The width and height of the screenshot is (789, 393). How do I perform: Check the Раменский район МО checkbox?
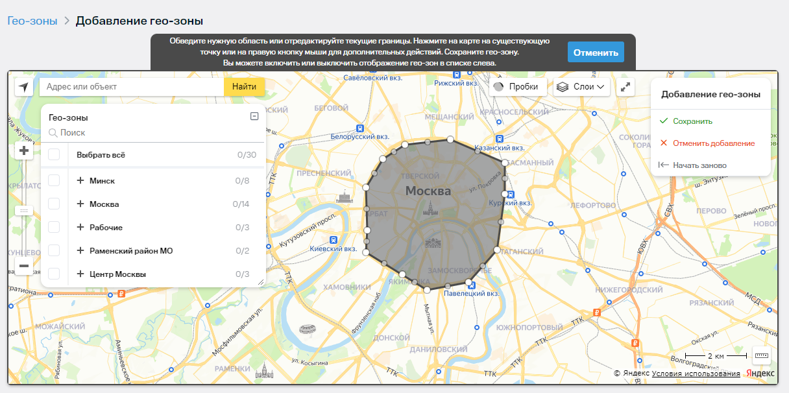tap(54, 250)
